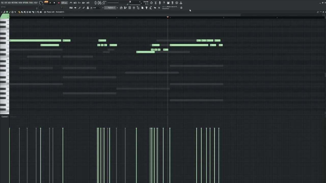Toggle the piano roll magnet snap icon
The height and width of the screenshot is (183, 326).
pyautogui.click(x=7, y=12)
